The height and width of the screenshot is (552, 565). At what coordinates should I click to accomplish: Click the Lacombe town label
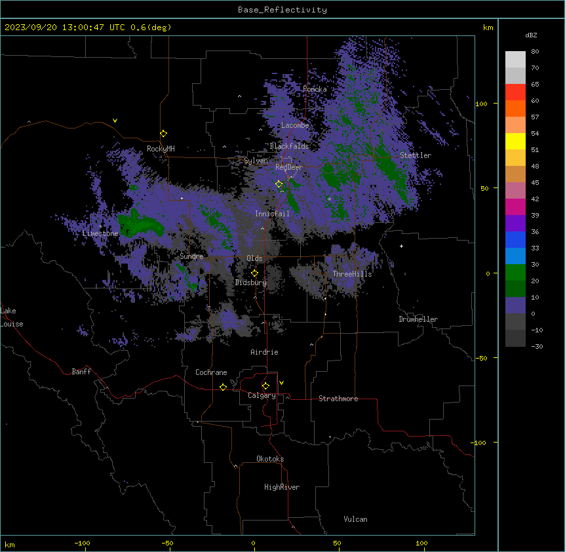(295, 125)
